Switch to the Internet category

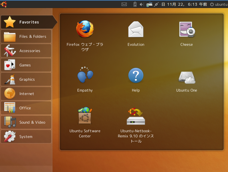point(26,94)
